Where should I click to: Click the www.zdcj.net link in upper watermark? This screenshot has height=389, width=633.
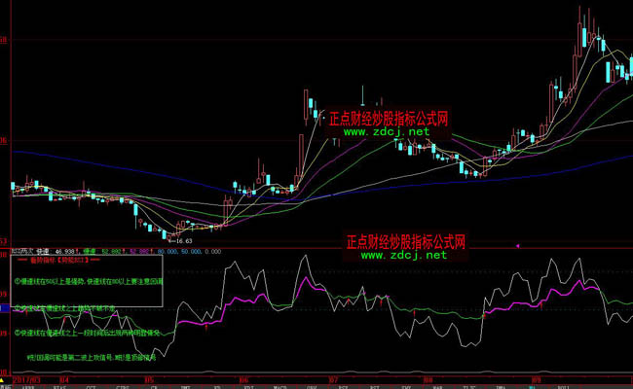click(386, 131)
